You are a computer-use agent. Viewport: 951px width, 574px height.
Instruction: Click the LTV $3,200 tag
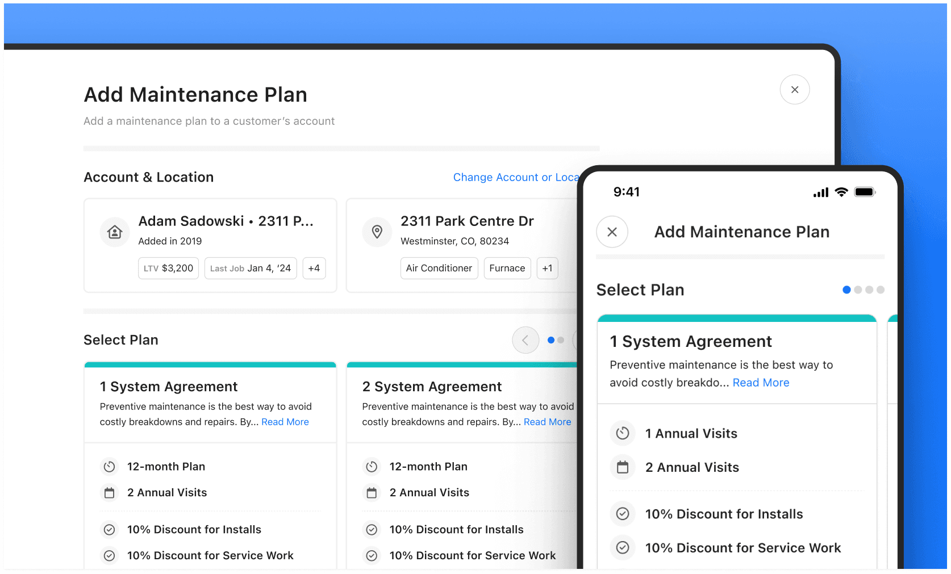(169, 268)
